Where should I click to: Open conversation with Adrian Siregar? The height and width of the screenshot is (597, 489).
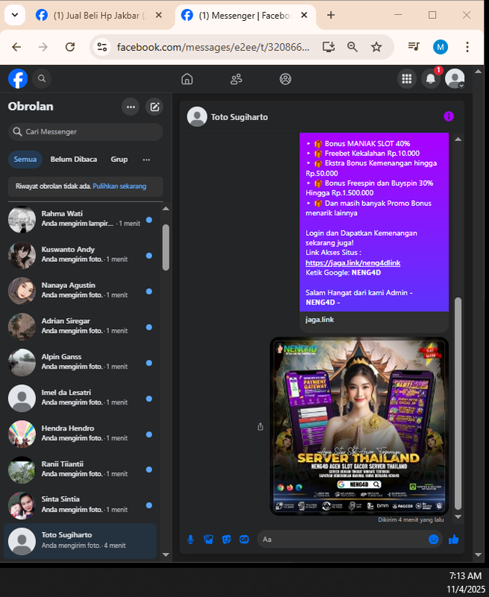tap(81, 327)
